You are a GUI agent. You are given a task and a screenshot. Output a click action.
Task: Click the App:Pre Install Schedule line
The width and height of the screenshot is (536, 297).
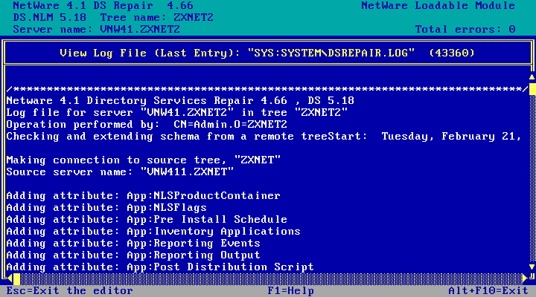[x=147, y=220]
